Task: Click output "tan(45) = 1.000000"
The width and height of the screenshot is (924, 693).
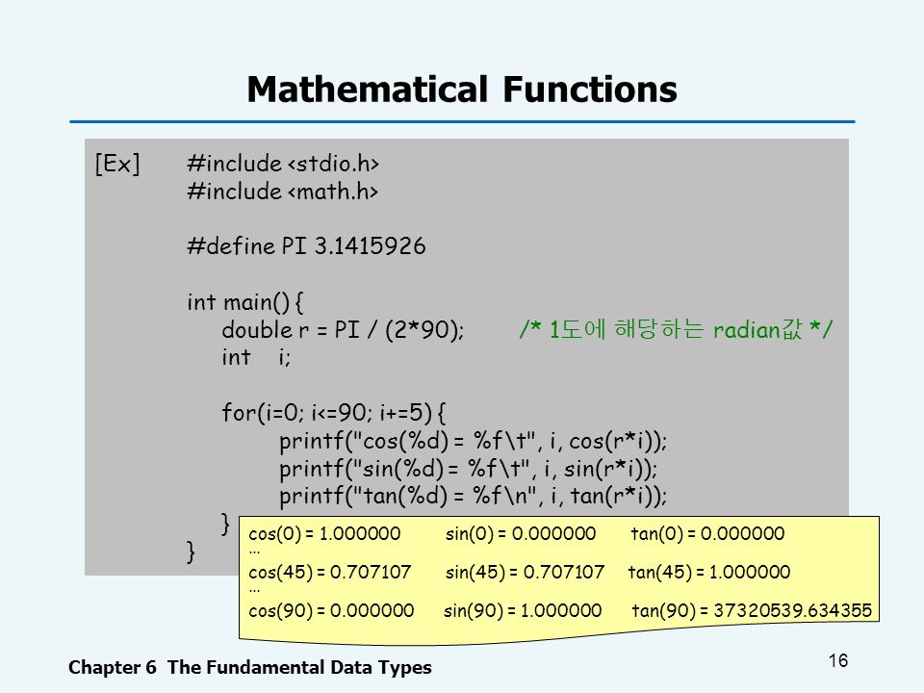Action: [709, 572]
